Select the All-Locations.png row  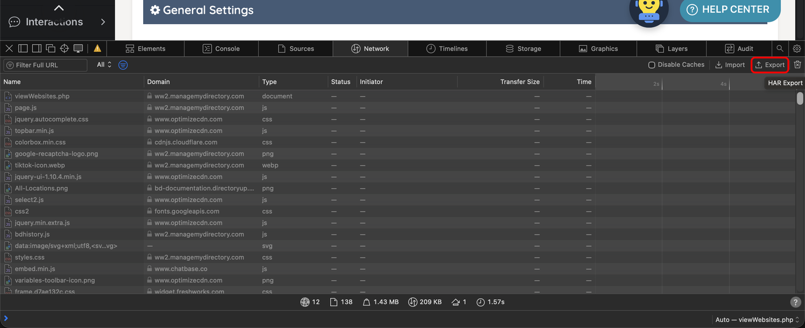click(x=398, y=188)
